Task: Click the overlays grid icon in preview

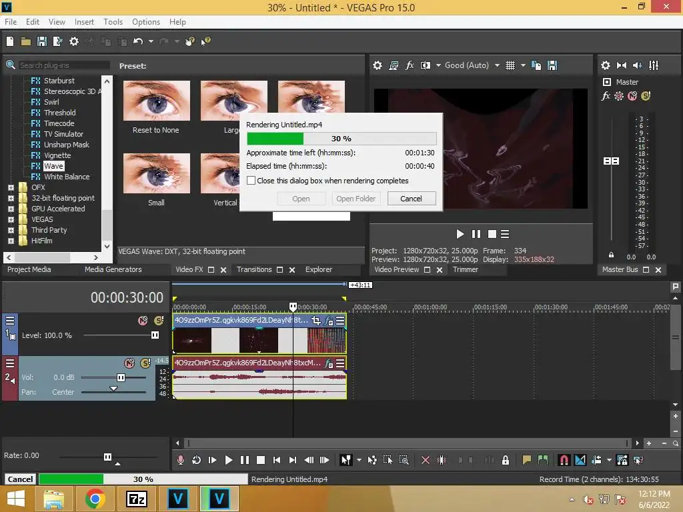Action: pos(510,65)
